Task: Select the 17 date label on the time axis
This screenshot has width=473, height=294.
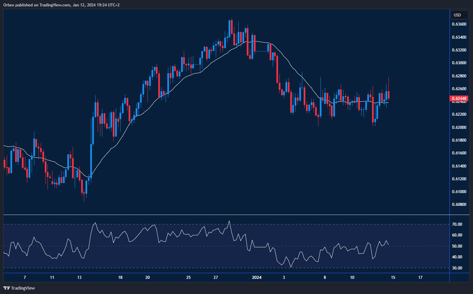Action: coord(420,278)
